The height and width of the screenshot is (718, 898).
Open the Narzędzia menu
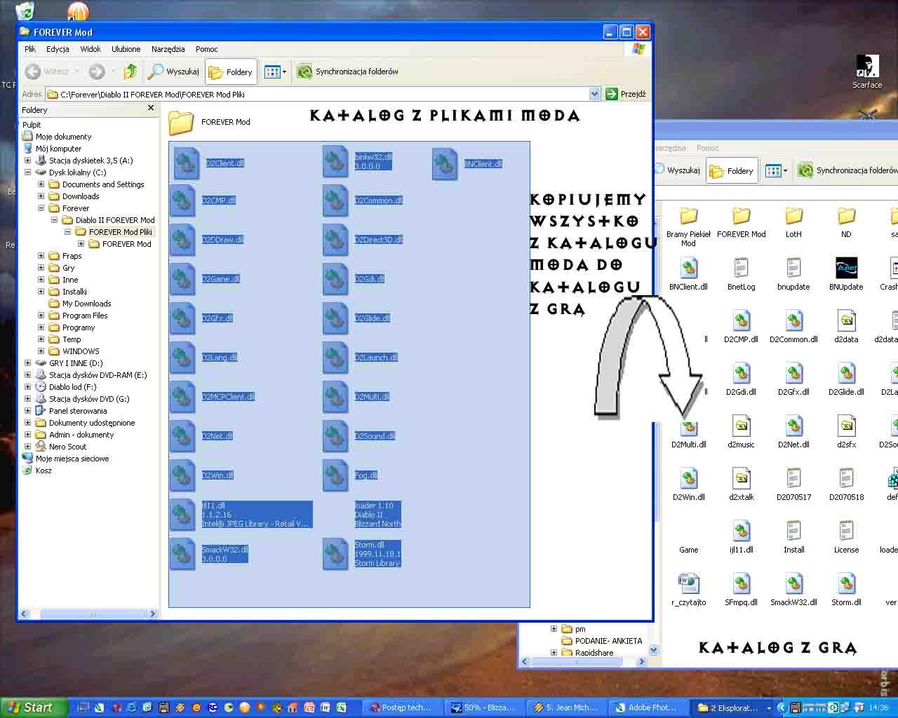pyautogui.click(x=168, y=49)
